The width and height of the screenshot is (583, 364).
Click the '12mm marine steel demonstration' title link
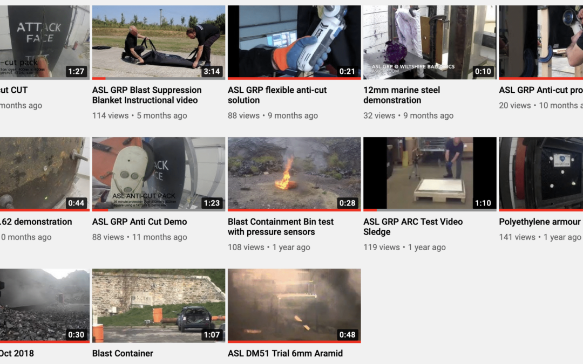[402, 95]
